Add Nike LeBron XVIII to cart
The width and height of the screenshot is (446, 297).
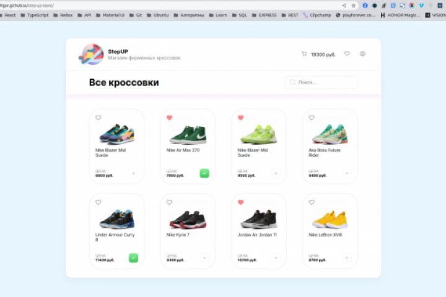(347, 258)
